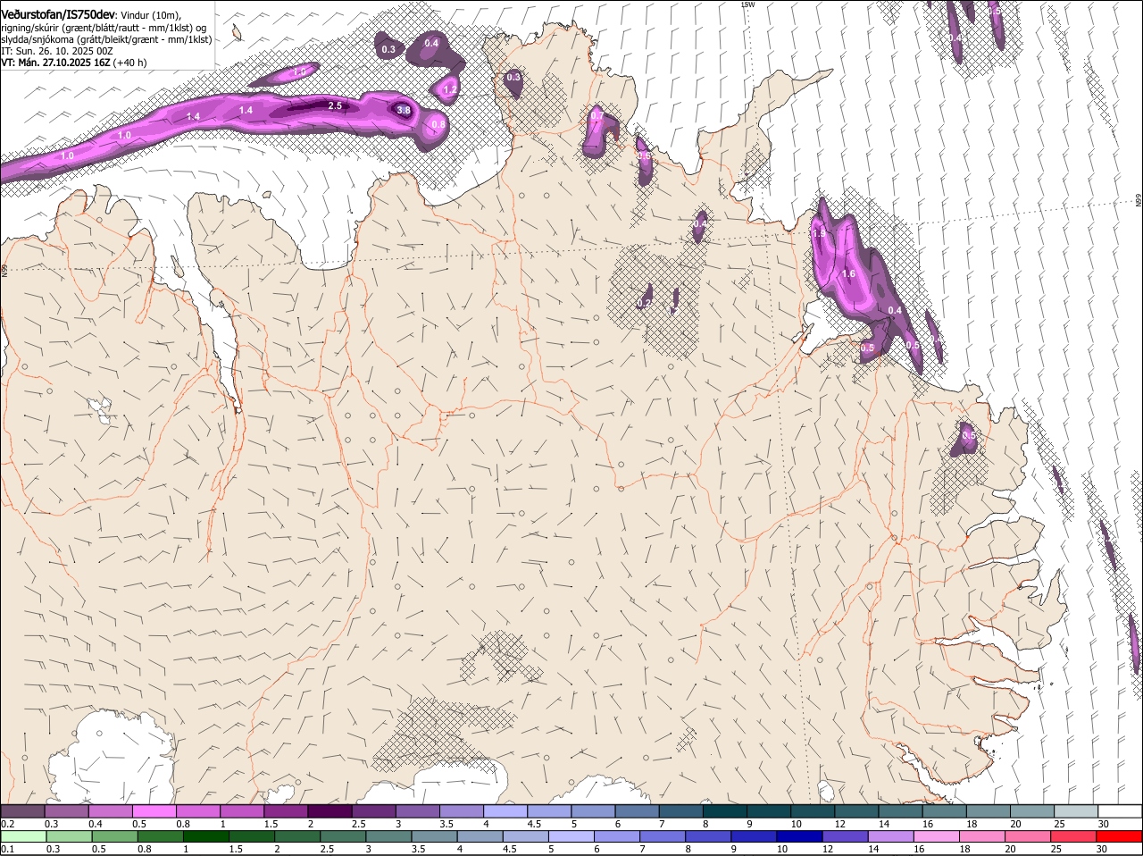Click the 4.5 label in the bottom legend row

point(510,849)
